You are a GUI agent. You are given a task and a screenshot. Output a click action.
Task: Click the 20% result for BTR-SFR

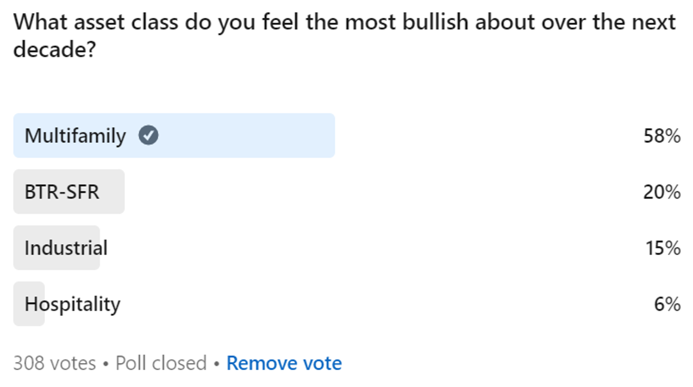pos(661,192)
